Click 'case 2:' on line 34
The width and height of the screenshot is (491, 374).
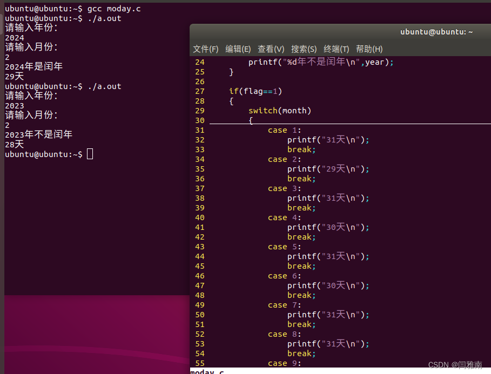284,159
